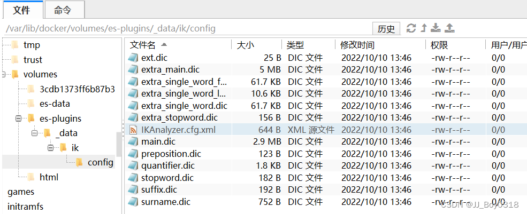
Task: Click the 1.8 KB size cell
Action: 268,165
